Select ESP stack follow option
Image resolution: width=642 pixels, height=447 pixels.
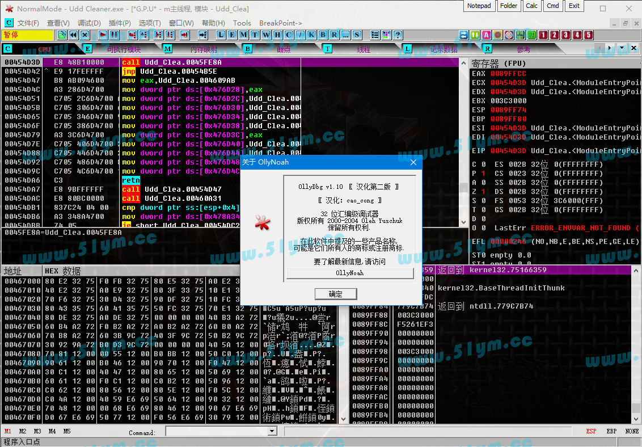click(x=591, y=432)
